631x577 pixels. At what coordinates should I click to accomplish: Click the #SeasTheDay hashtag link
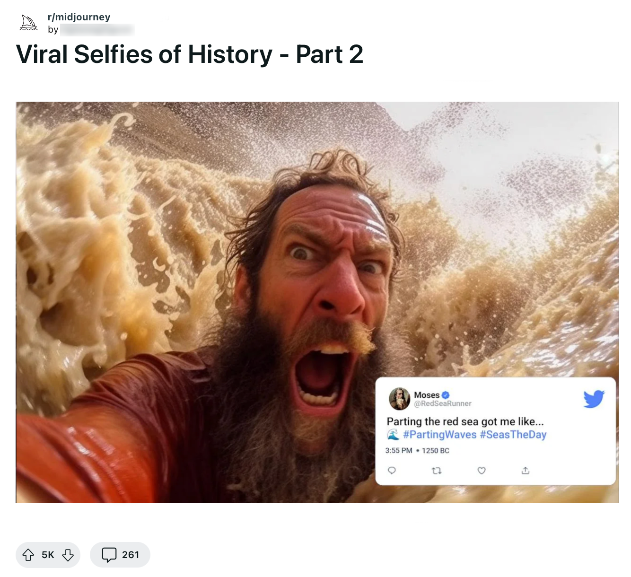click(514, 435)
